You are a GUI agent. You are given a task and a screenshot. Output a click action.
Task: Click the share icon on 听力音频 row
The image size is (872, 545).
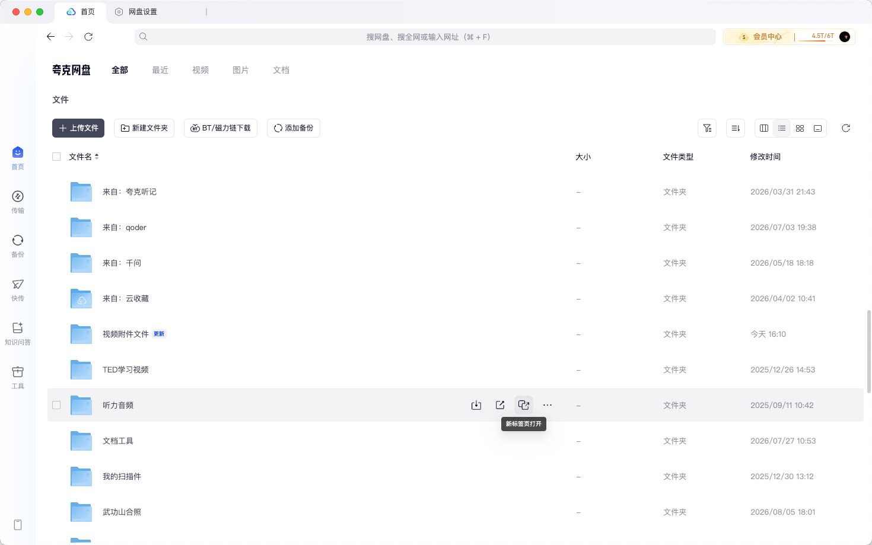(500, 405)
